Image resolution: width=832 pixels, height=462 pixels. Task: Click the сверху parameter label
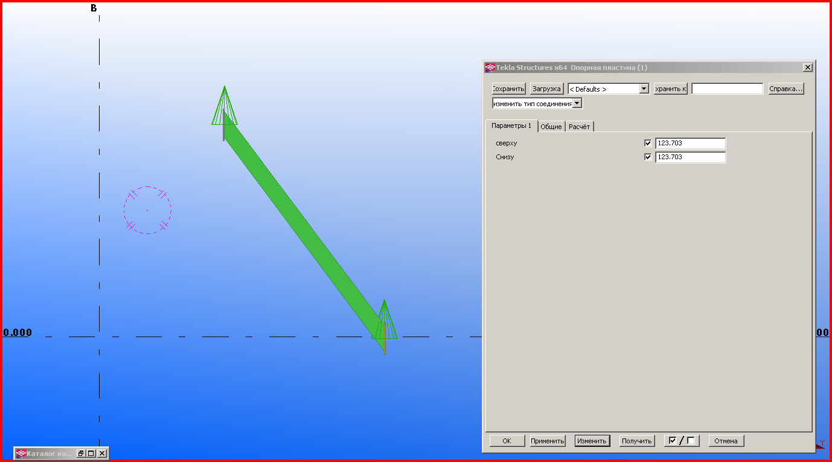pos(507,144)
